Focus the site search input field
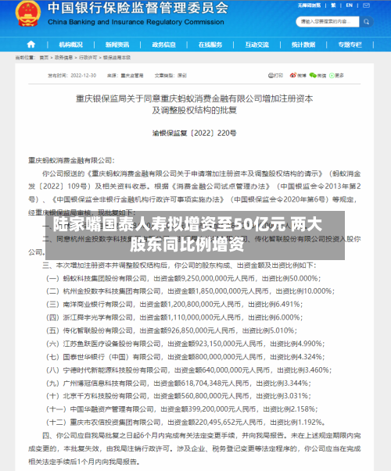Viewport: 391px width, 471px height. (327, 22)
